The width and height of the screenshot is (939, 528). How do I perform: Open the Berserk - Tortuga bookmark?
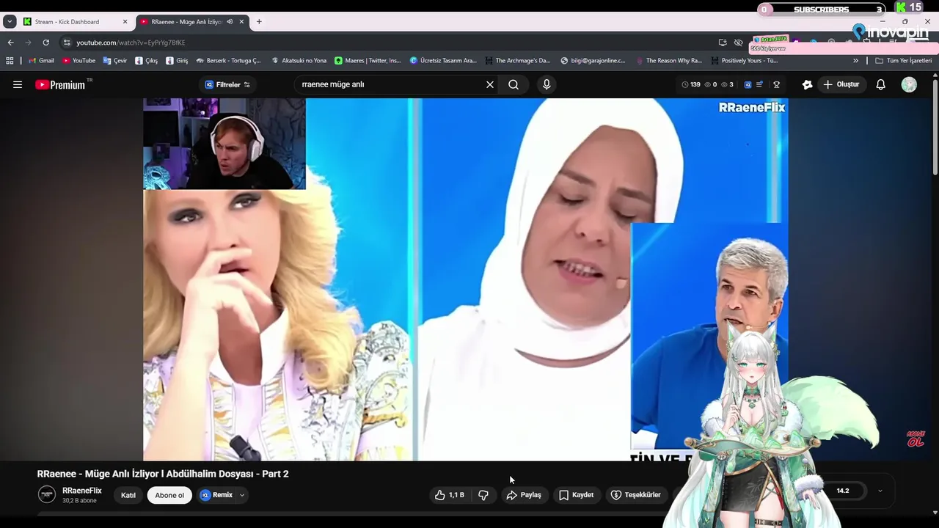[x=228, y=61]
